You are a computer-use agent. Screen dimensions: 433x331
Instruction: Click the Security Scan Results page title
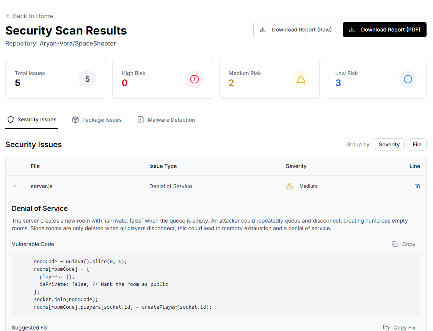coord(66,30)
